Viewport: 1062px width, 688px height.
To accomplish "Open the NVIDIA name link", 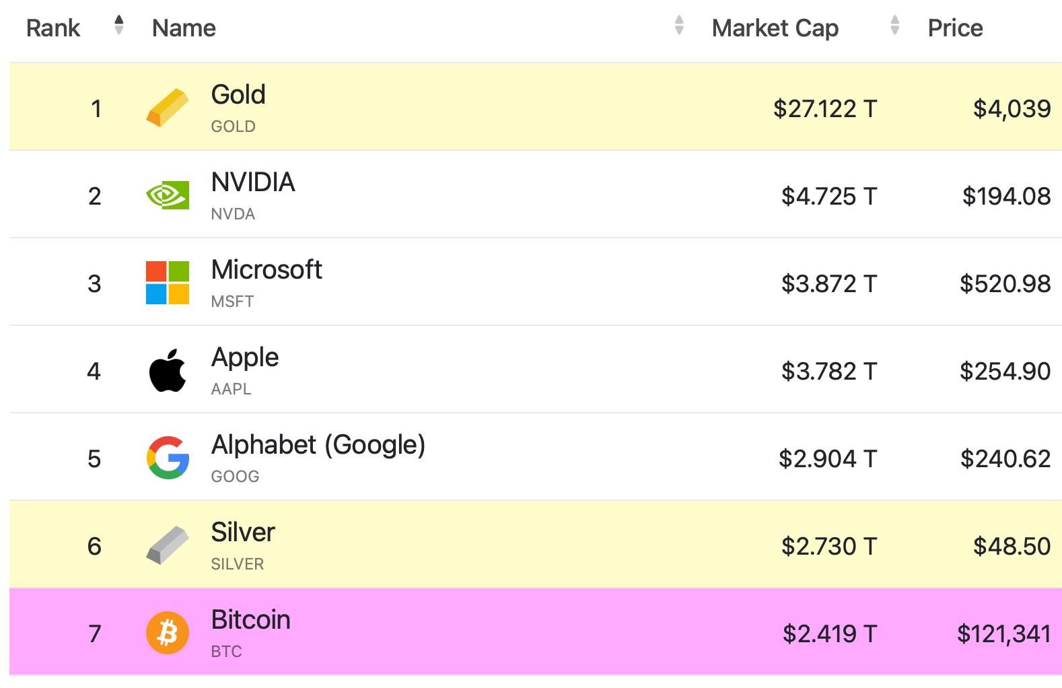I will coord(253,182).
